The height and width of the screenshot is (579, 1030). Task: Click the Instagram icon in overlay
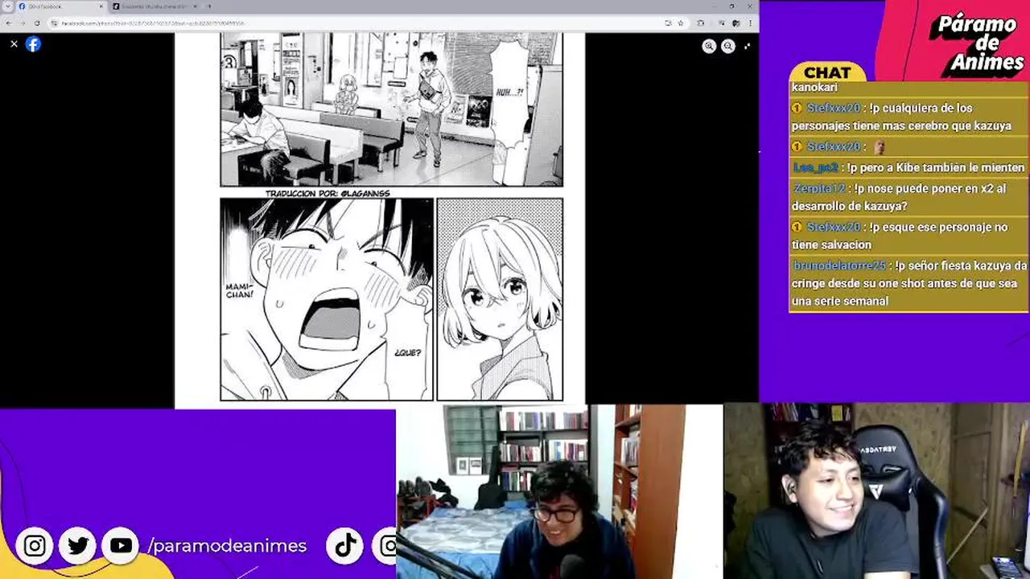[x=35, y=546]
